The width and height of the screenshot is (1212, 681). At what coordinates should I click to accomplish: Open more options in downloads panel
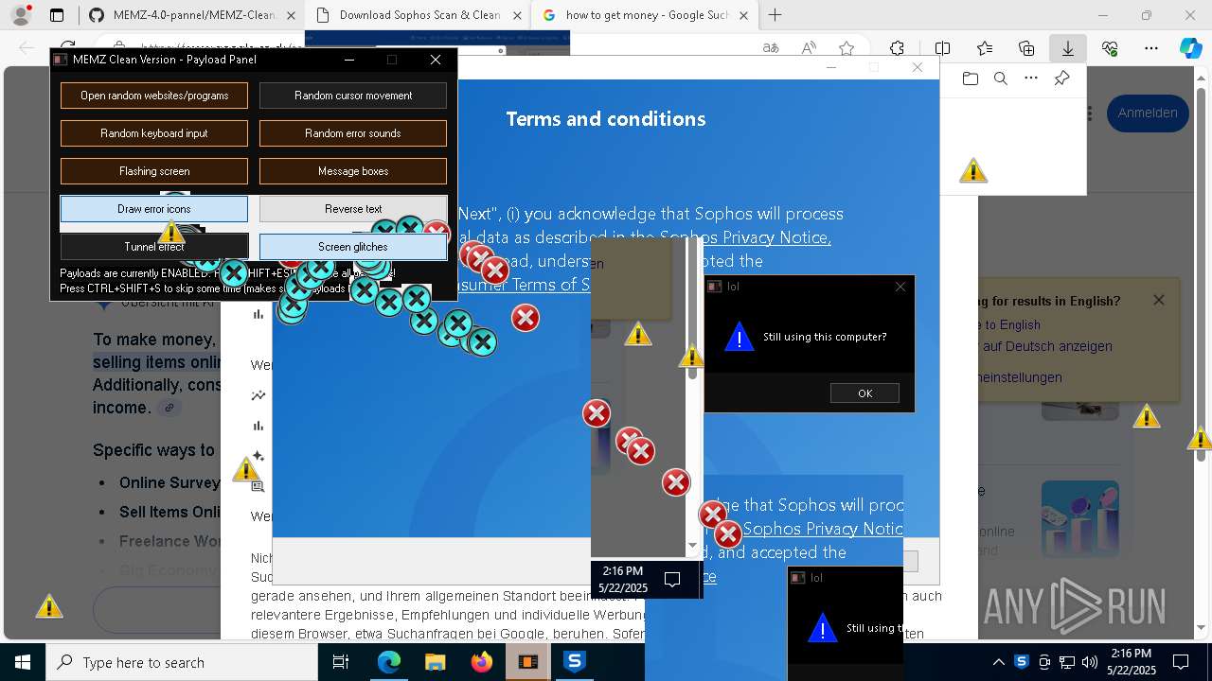coord(1031,79)
